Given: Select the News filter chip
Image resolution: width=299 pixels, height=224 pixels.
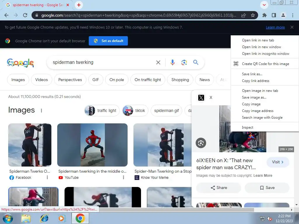Looking at the screenshot, I should pyautogui.click(x=204, y=80).
